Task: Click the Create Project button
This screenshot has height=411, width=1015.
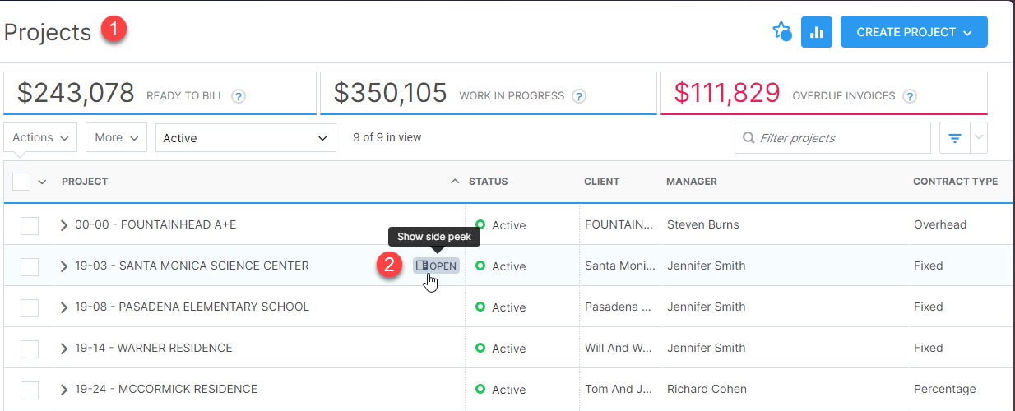Action: [x=913, y=32]
